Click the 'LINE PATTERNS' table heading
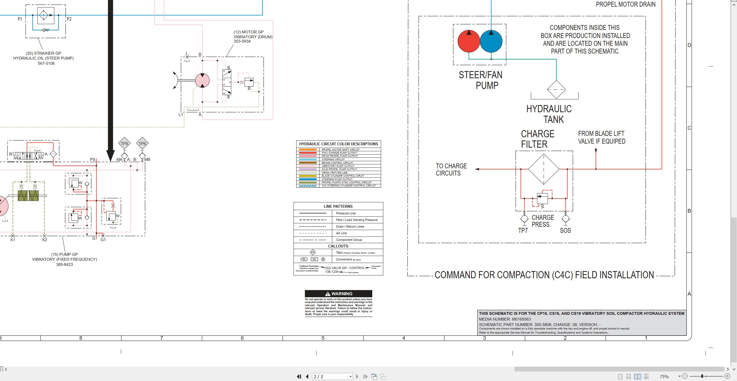Screen dimensions: 737x381 [338, 206]
